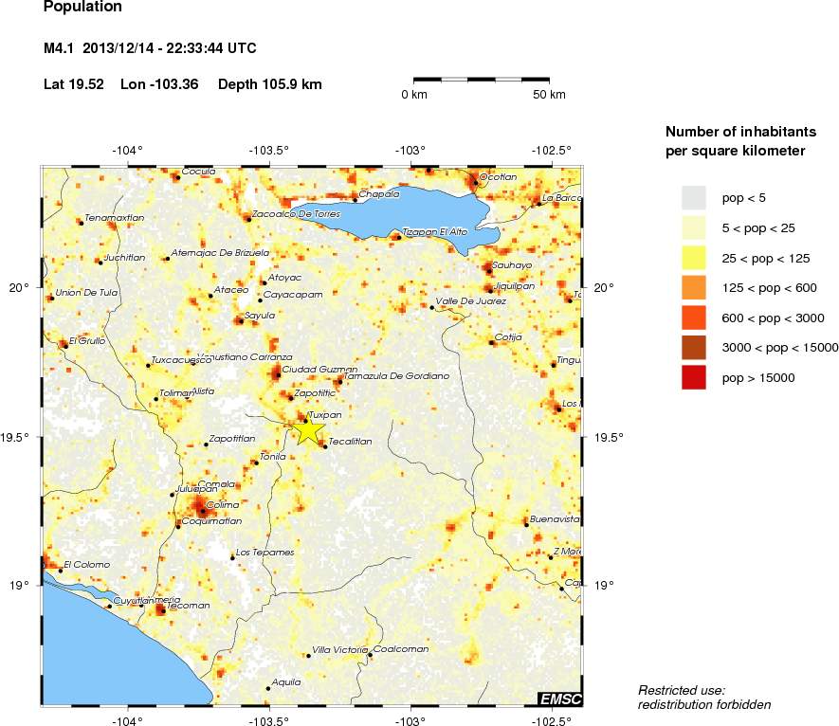
Task: Select the Los Tepames city marker dot
Action: point(232,557)
